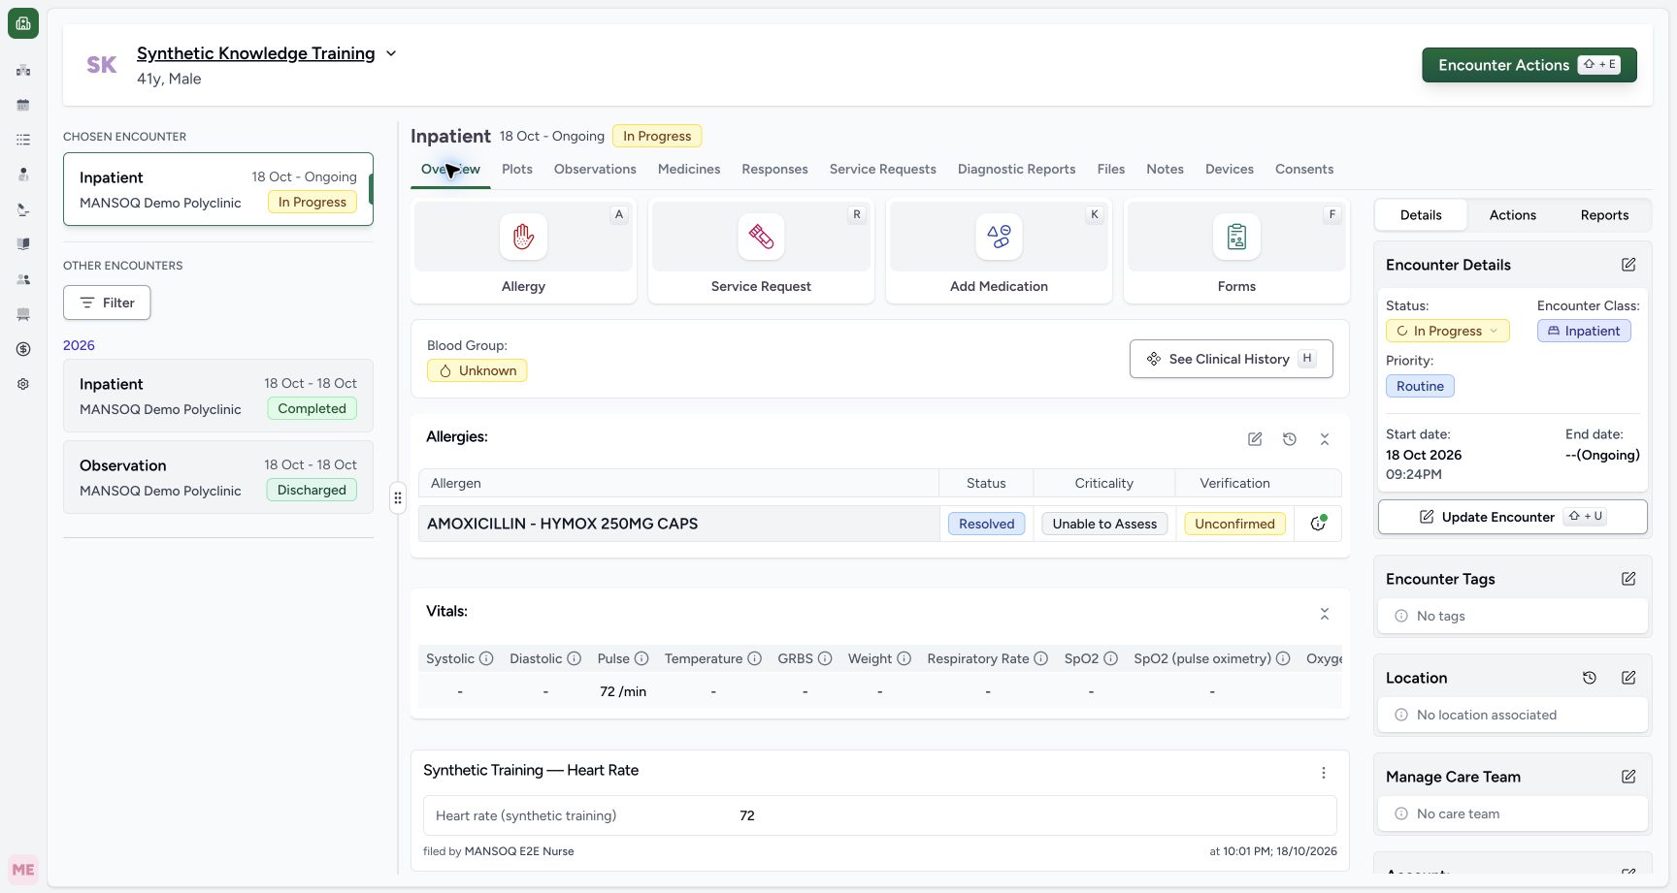
Task: Collapse the Allergies section
Action: [x=1325, y=439]
